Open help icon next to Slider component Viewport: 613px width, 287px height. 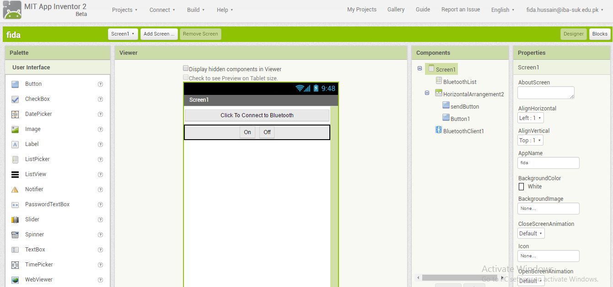click(x=100, y=219)
